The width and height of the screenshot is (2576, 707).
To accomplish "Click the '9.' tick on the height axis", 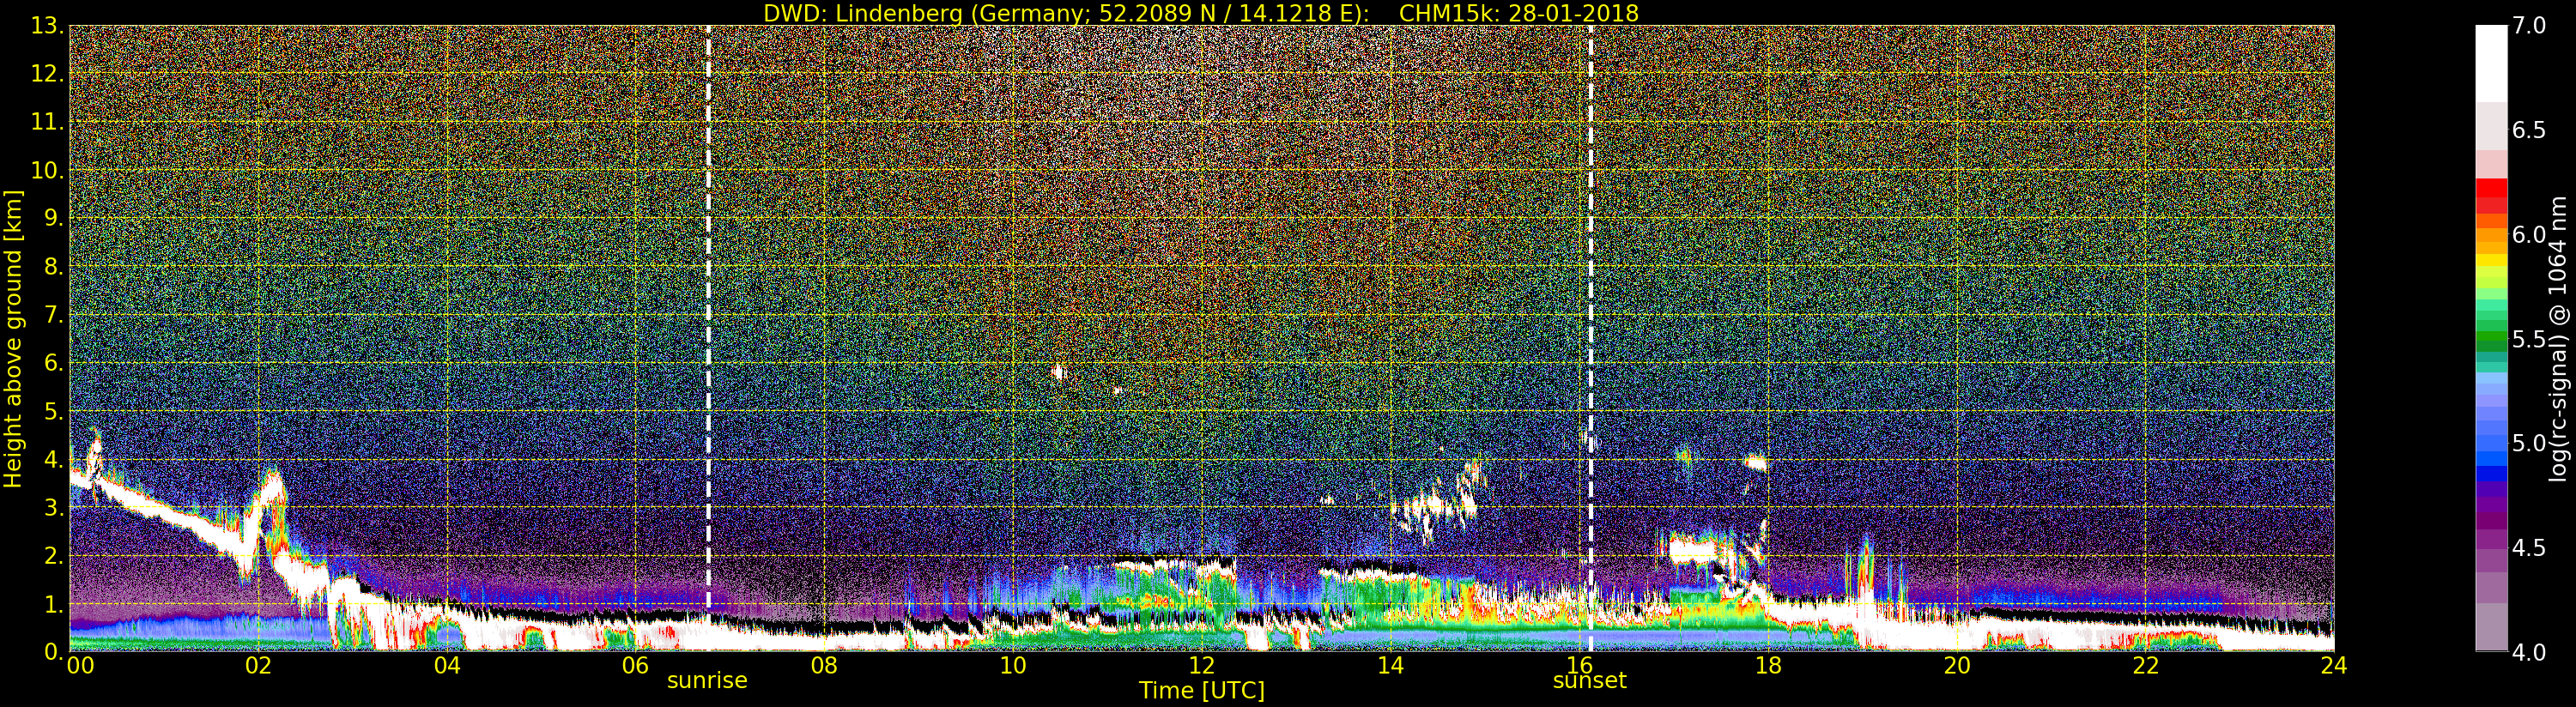I will 54,218.
